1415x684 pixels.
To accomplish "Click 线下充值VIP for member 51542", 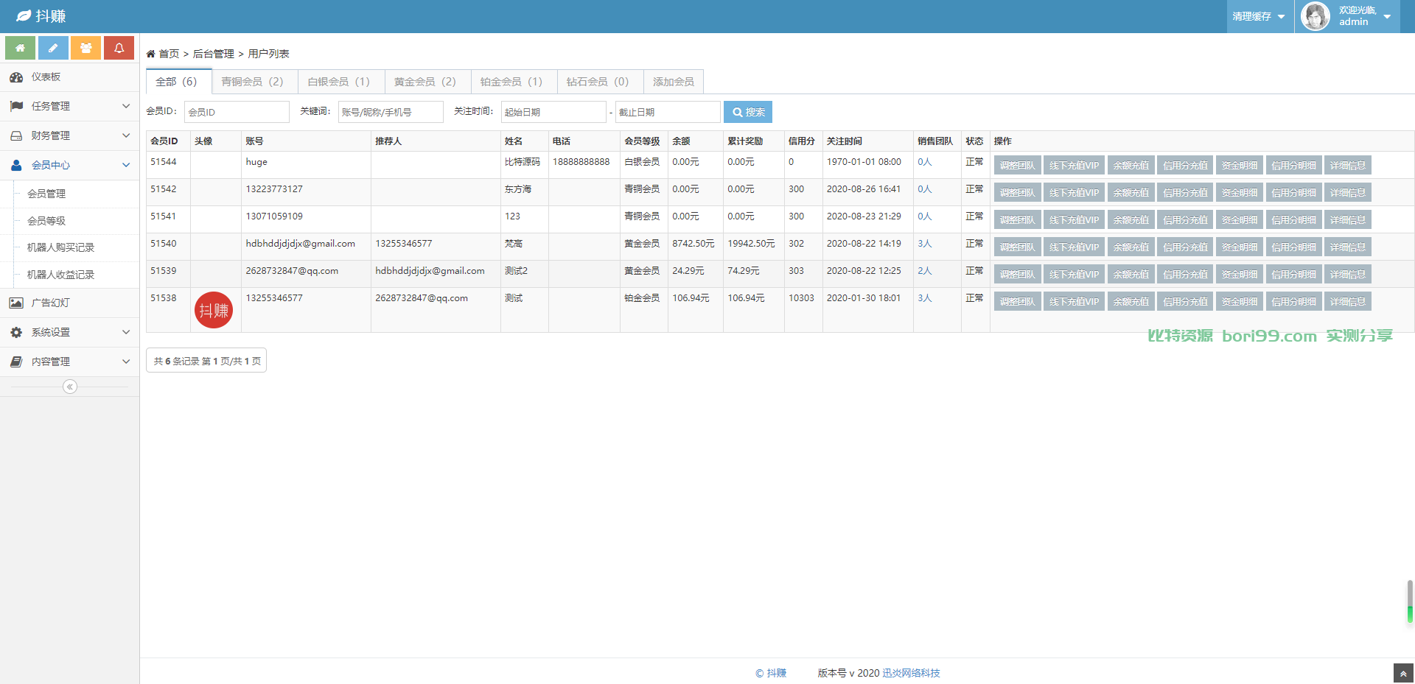I will [1074, 193].
